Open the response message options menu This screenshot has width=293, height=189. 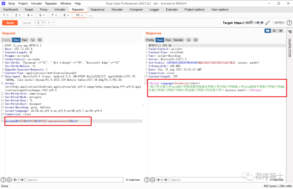(196, 40)
